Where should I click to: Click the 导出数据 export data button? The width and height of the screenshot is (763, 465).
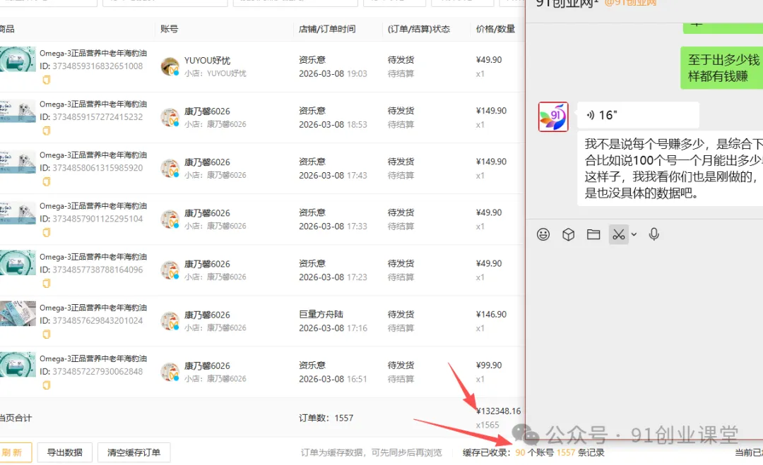click(64, 452)
